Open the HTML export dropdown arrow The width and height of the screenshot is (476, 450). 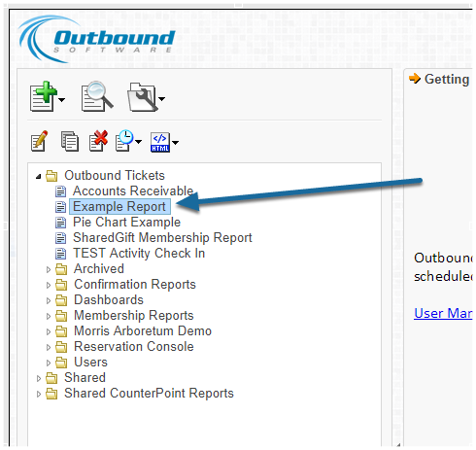point(175,142)
